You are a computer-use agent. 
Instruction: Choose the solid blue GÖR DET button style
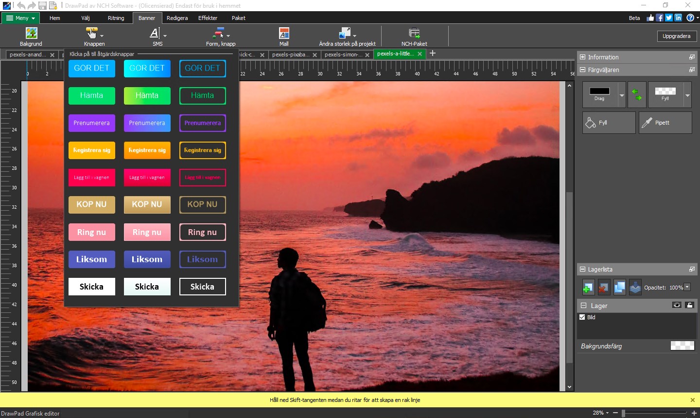(91, 68)
